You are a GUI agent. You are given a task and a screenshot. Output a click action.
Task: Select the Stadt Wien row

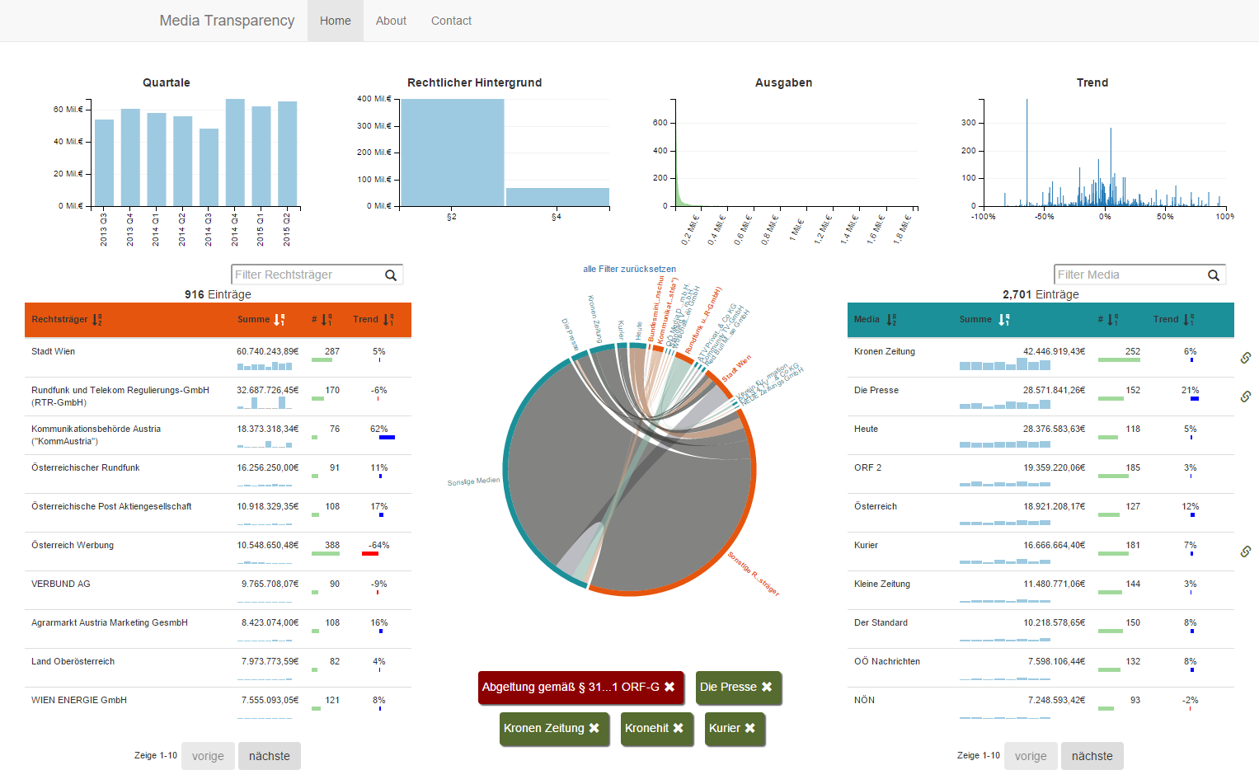click(218, 358)
